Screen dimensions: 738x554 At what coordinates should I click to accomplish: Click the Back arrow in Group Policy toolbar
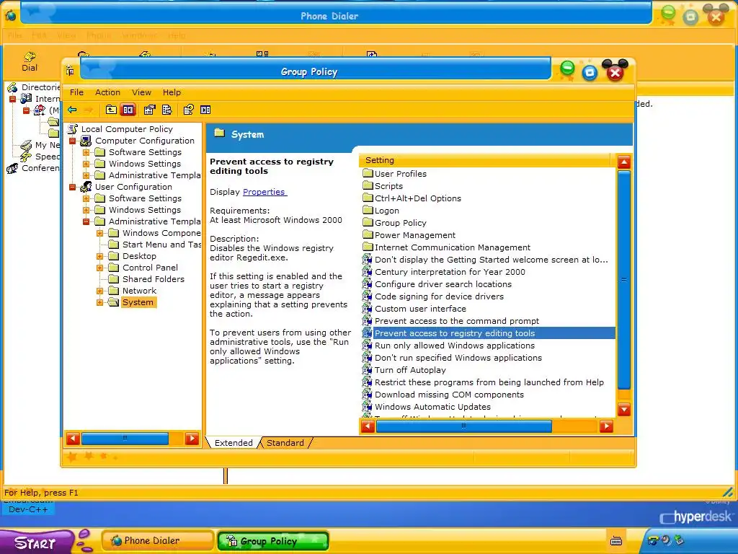click(x=72, y=110)
